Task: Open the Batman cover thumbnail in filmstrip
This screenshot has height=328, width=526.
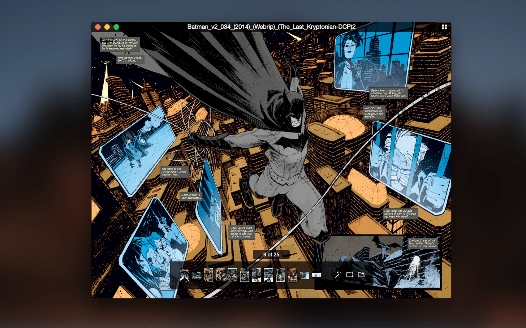Action: coord(185,275)
